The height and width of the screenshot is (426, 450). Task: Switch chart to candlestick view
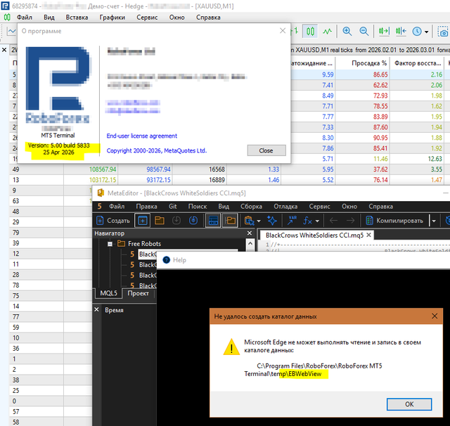(x=311, y=32)
